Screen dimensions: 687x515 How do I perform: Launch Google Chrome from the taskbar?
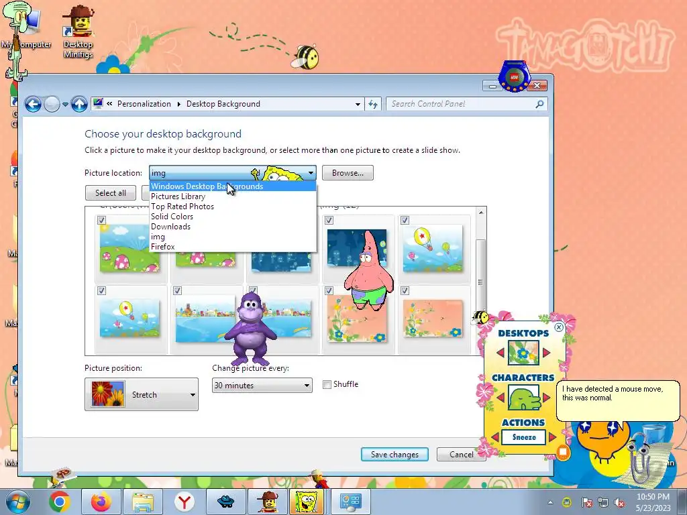[60, 502]
